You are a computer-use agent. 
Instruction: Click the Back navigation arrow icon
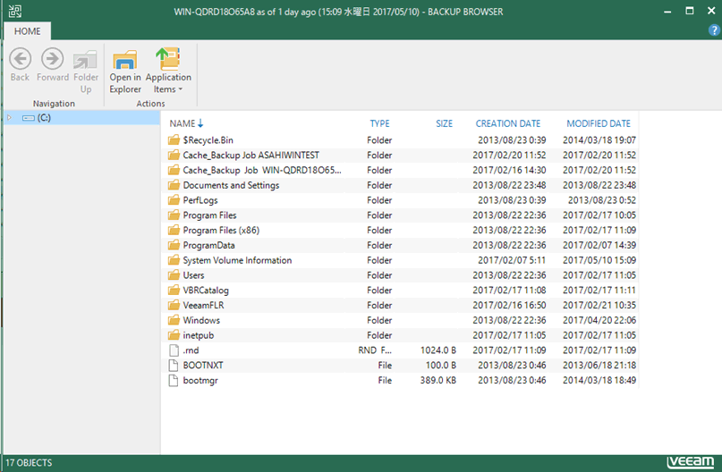21,59
